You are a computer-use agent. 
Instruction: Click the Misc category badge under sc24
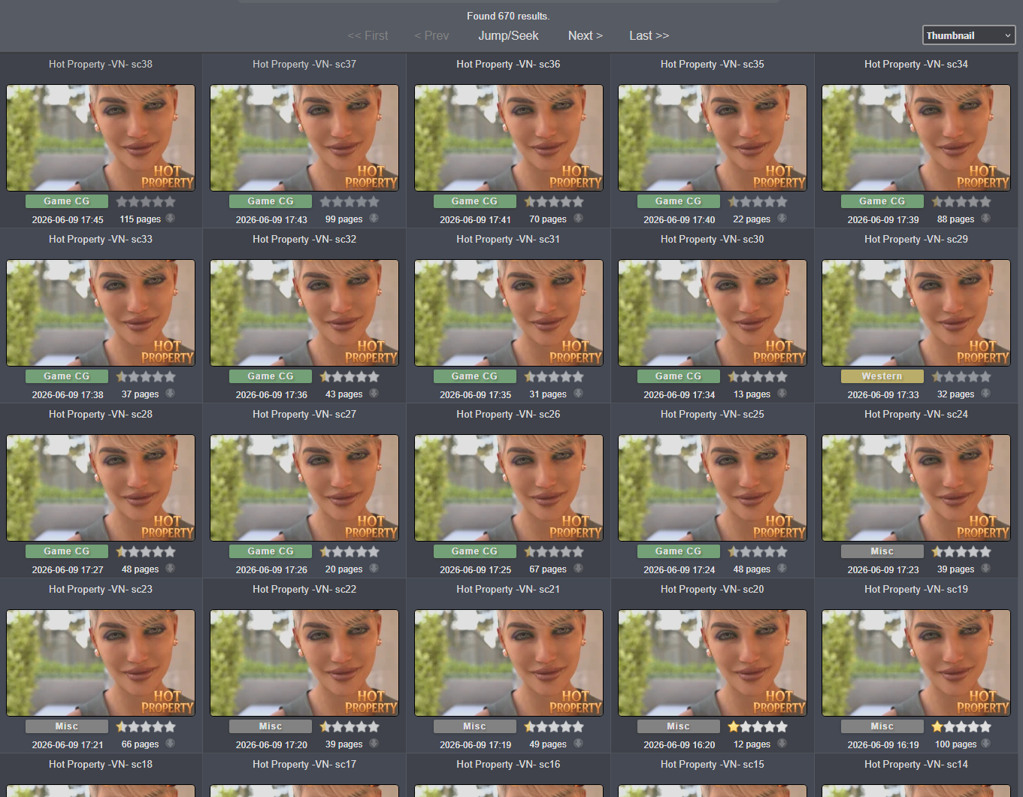tap(882, 551)
